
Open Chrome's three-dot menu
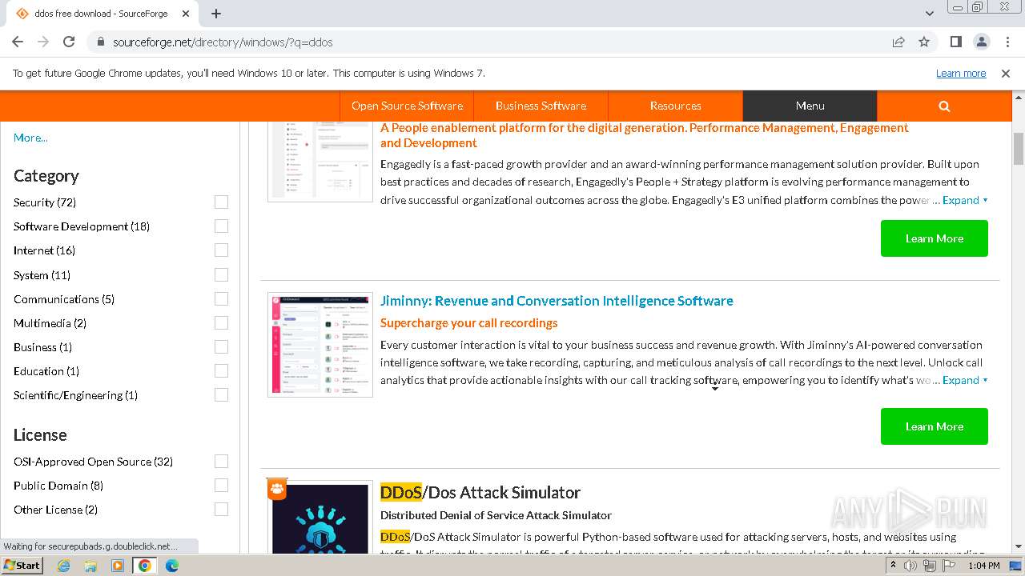pyautogui.click(x=1006, y=42)
